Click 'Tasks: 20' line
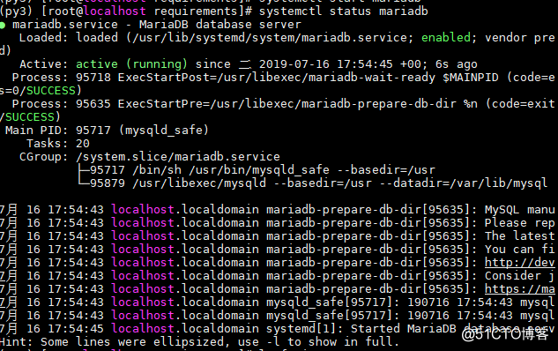 tap(58, 144)
